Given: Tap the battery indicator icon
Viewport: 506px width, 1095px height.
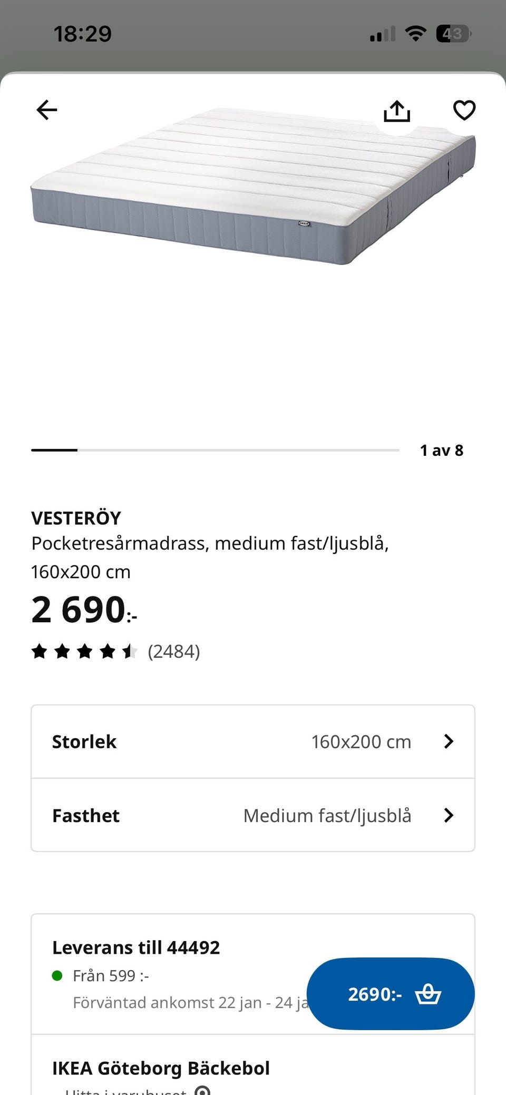Looking at the screenshot, I should click(453, 34).
